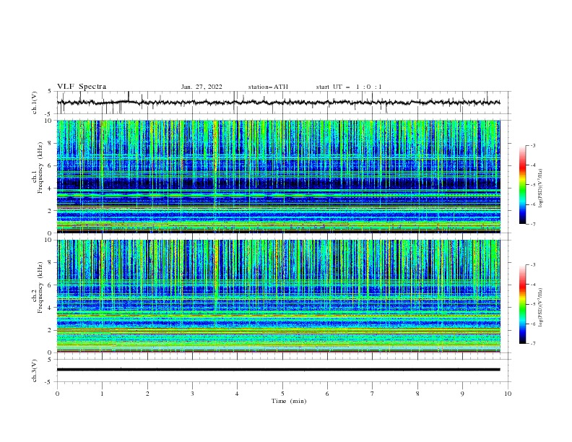This screenshot has width=572, height=442.
Task: Select the date text "Jan. 27, 2022"
Action: pos(201,87)
